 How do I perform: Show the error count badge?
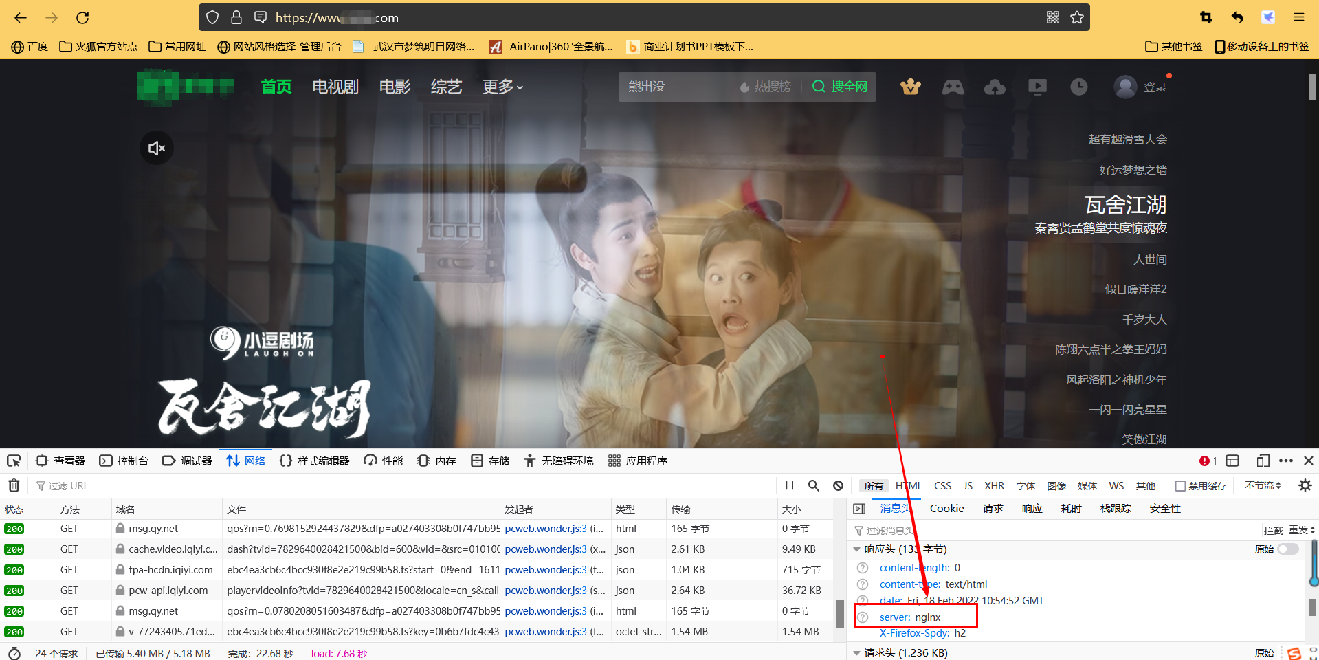1208,461
